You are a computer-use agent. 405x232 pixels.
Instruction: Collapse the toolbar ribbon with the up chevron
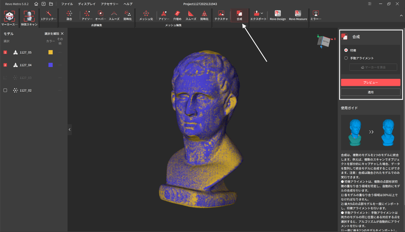pos(401,15)
